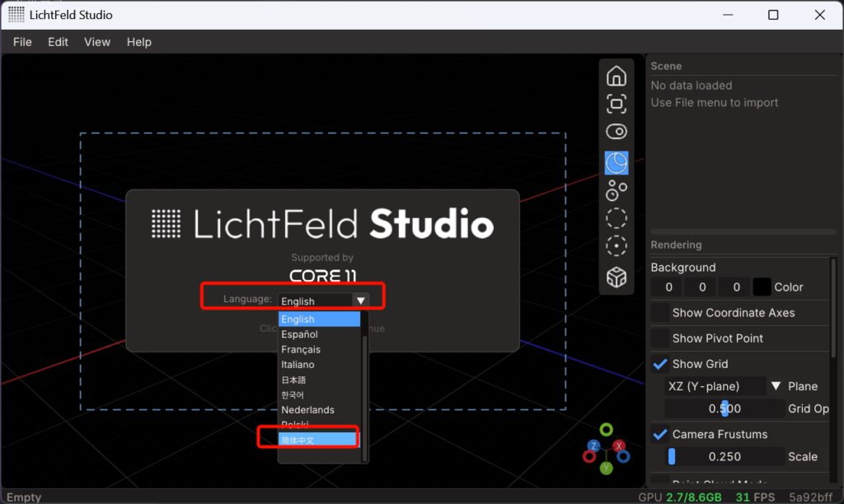The height and width of the screenshot is (504, 844).
Task: Click the dashed circle with center dot
Action: [616, 246]
